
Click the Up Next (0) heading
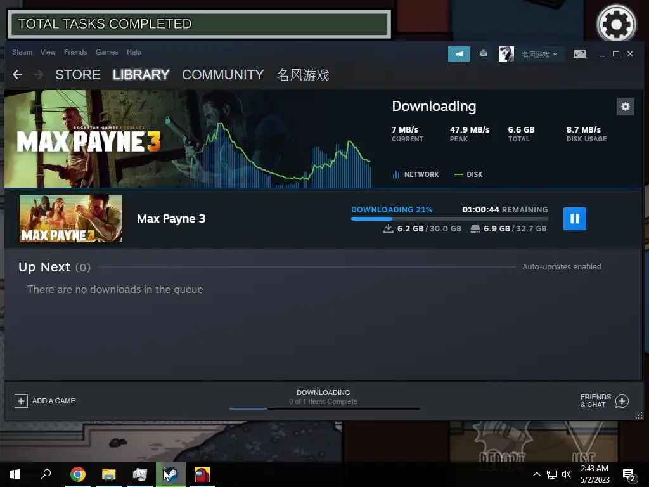click(x=55, y=267)
